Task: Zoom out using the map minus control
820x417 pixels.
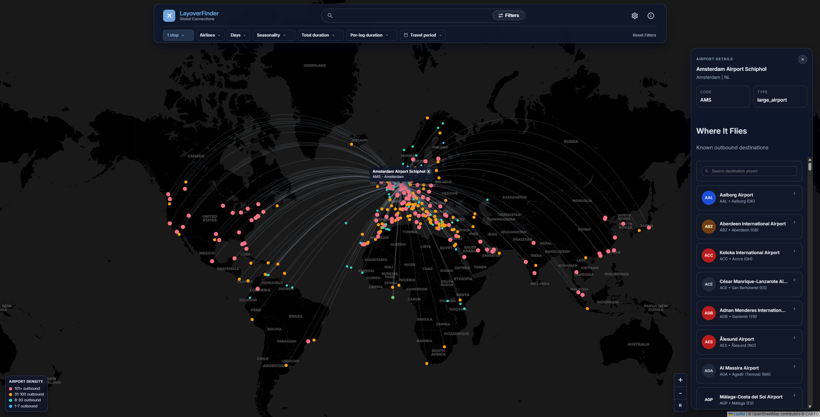Action: coord(680,393)
